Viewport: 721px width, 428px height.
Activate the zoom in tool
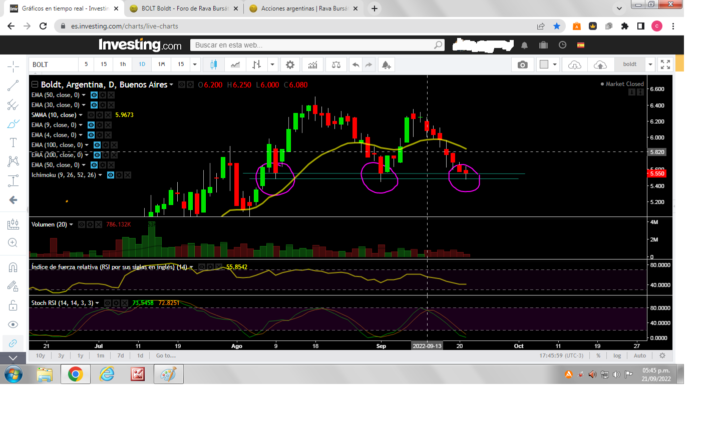click(13, 243)
